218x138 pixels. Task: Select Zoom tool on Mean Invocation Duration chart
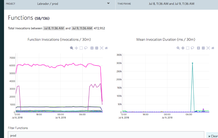click(178, 48)
